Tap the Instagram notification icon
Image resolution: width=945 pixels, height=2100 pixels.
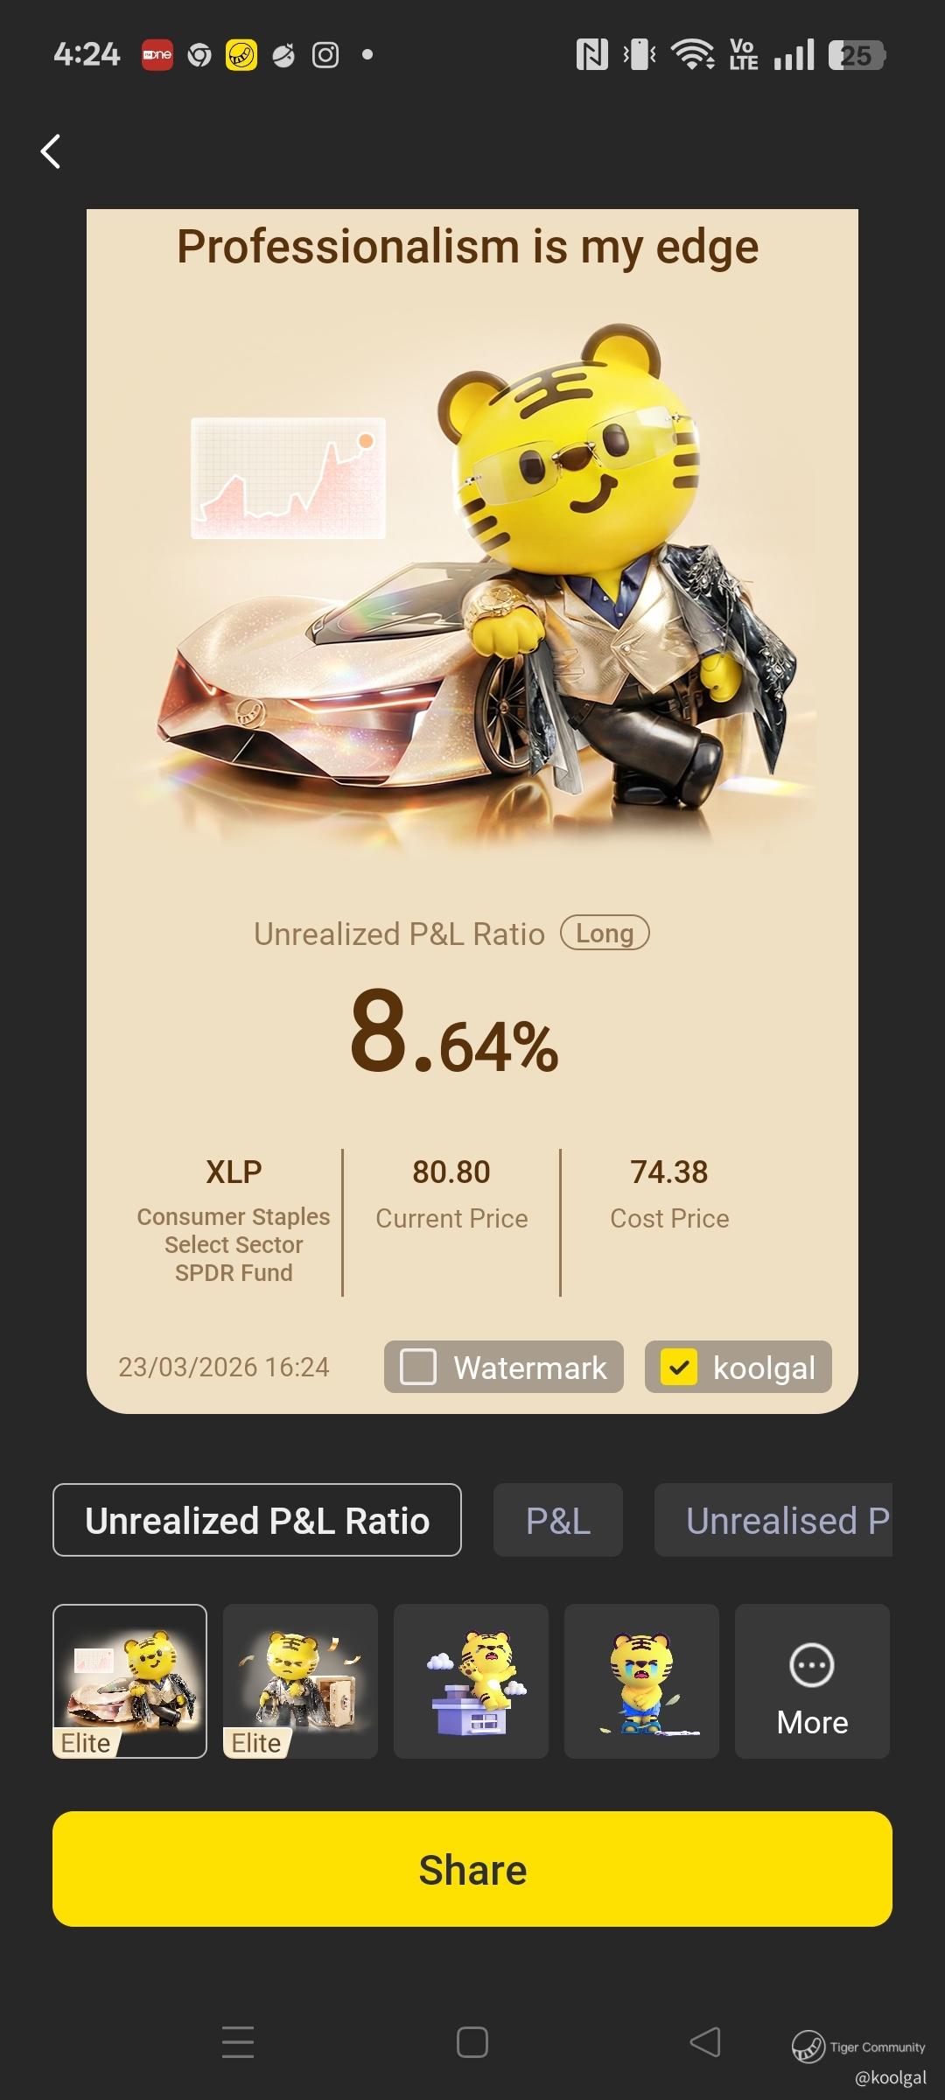(x=325, y=55)
